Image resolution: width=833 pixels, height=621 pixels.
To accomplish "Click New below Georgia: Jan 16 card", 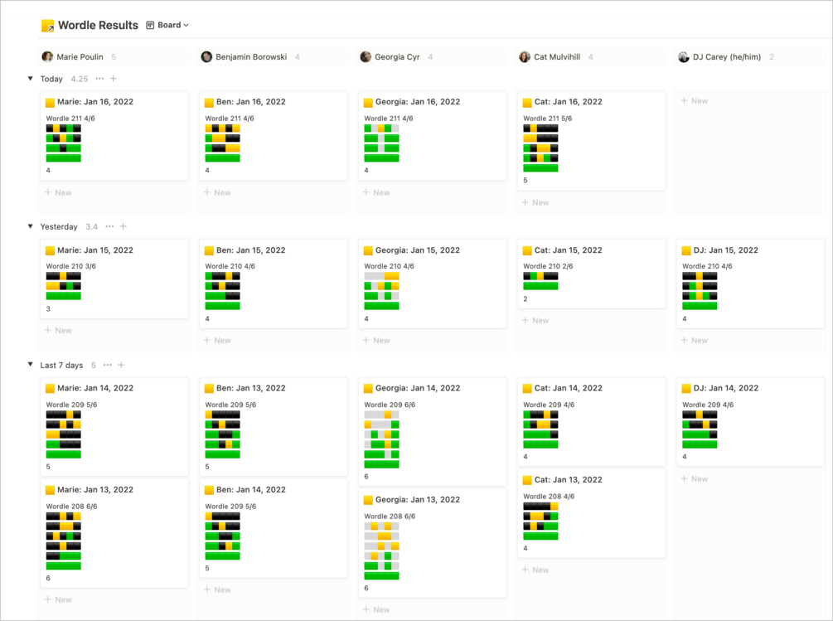I will coord(376,192).
